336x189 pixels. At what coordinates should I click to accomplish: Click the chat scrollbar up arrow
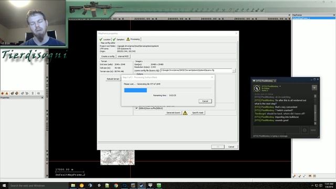point(315,96)
